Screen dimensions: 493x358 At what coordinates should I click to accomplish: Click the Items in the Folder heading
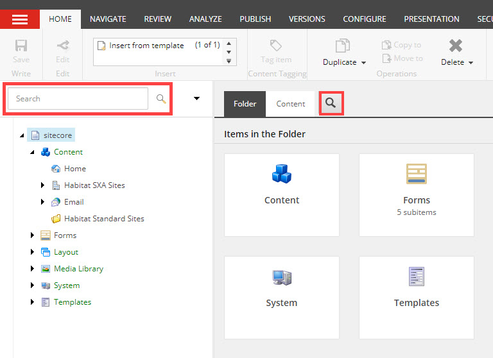[x=264, y=134]
